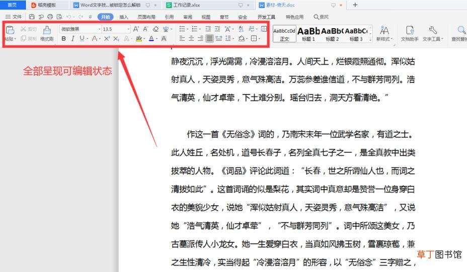The image size is (467, 272).
Task: Click the borders grid icon
Action: tap(254, 38)
